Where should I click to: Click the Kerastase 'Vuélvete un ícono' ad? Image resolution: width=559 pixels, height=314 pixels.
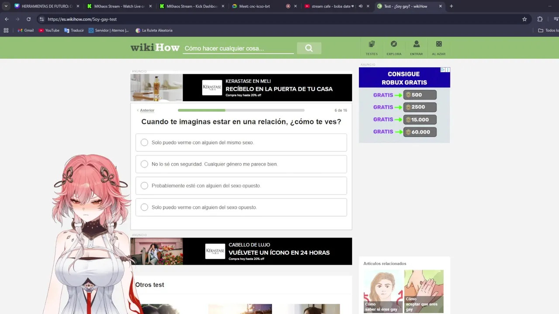(241, 251)
